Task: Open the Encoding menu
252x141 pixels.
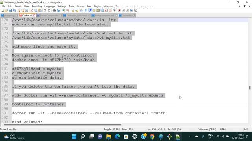Action: (37, 6)
